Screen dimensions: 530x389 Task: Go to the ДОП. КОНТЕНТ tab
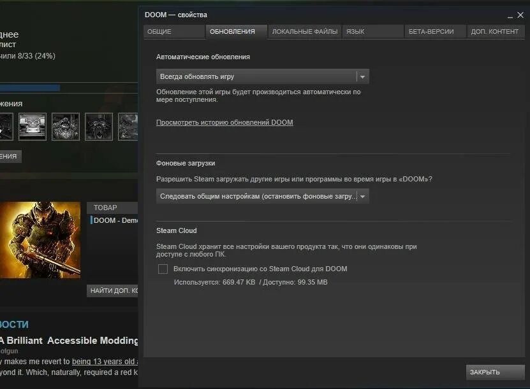click(495, 32)
